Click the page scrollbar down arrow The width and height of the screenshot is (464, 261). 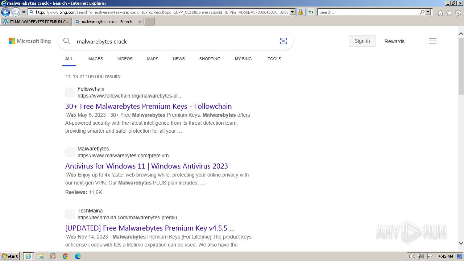(461, 243)
